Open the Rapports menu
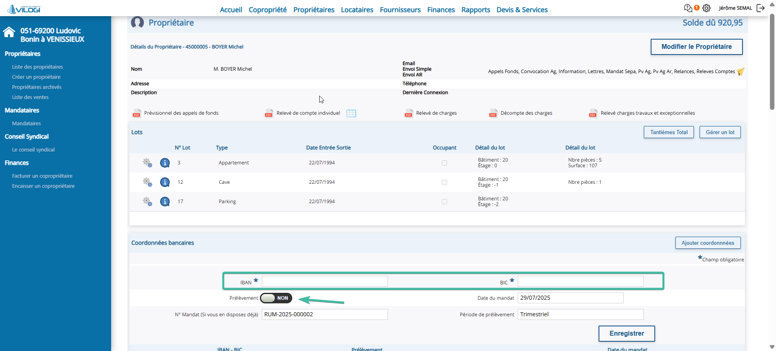The image size is (776, 351). click(476, 10)
